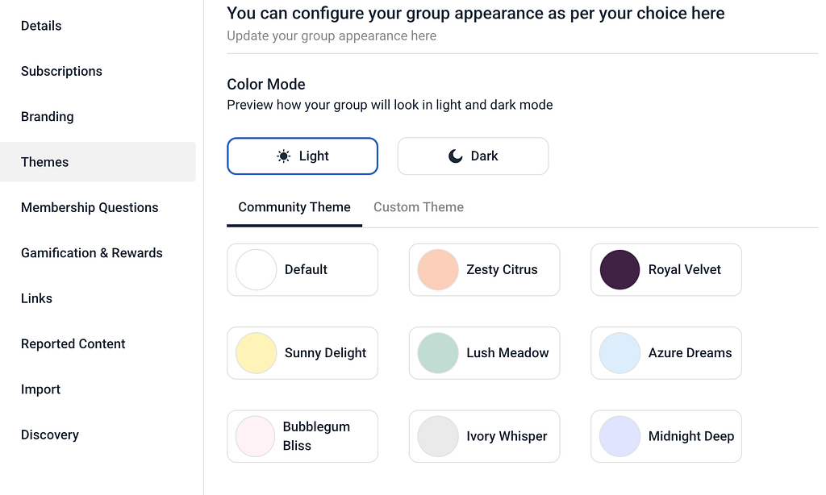Viewport: 826px width, 495px height.
Task: Click the moon icon in Dark mode button
Action: click(455, 156)
